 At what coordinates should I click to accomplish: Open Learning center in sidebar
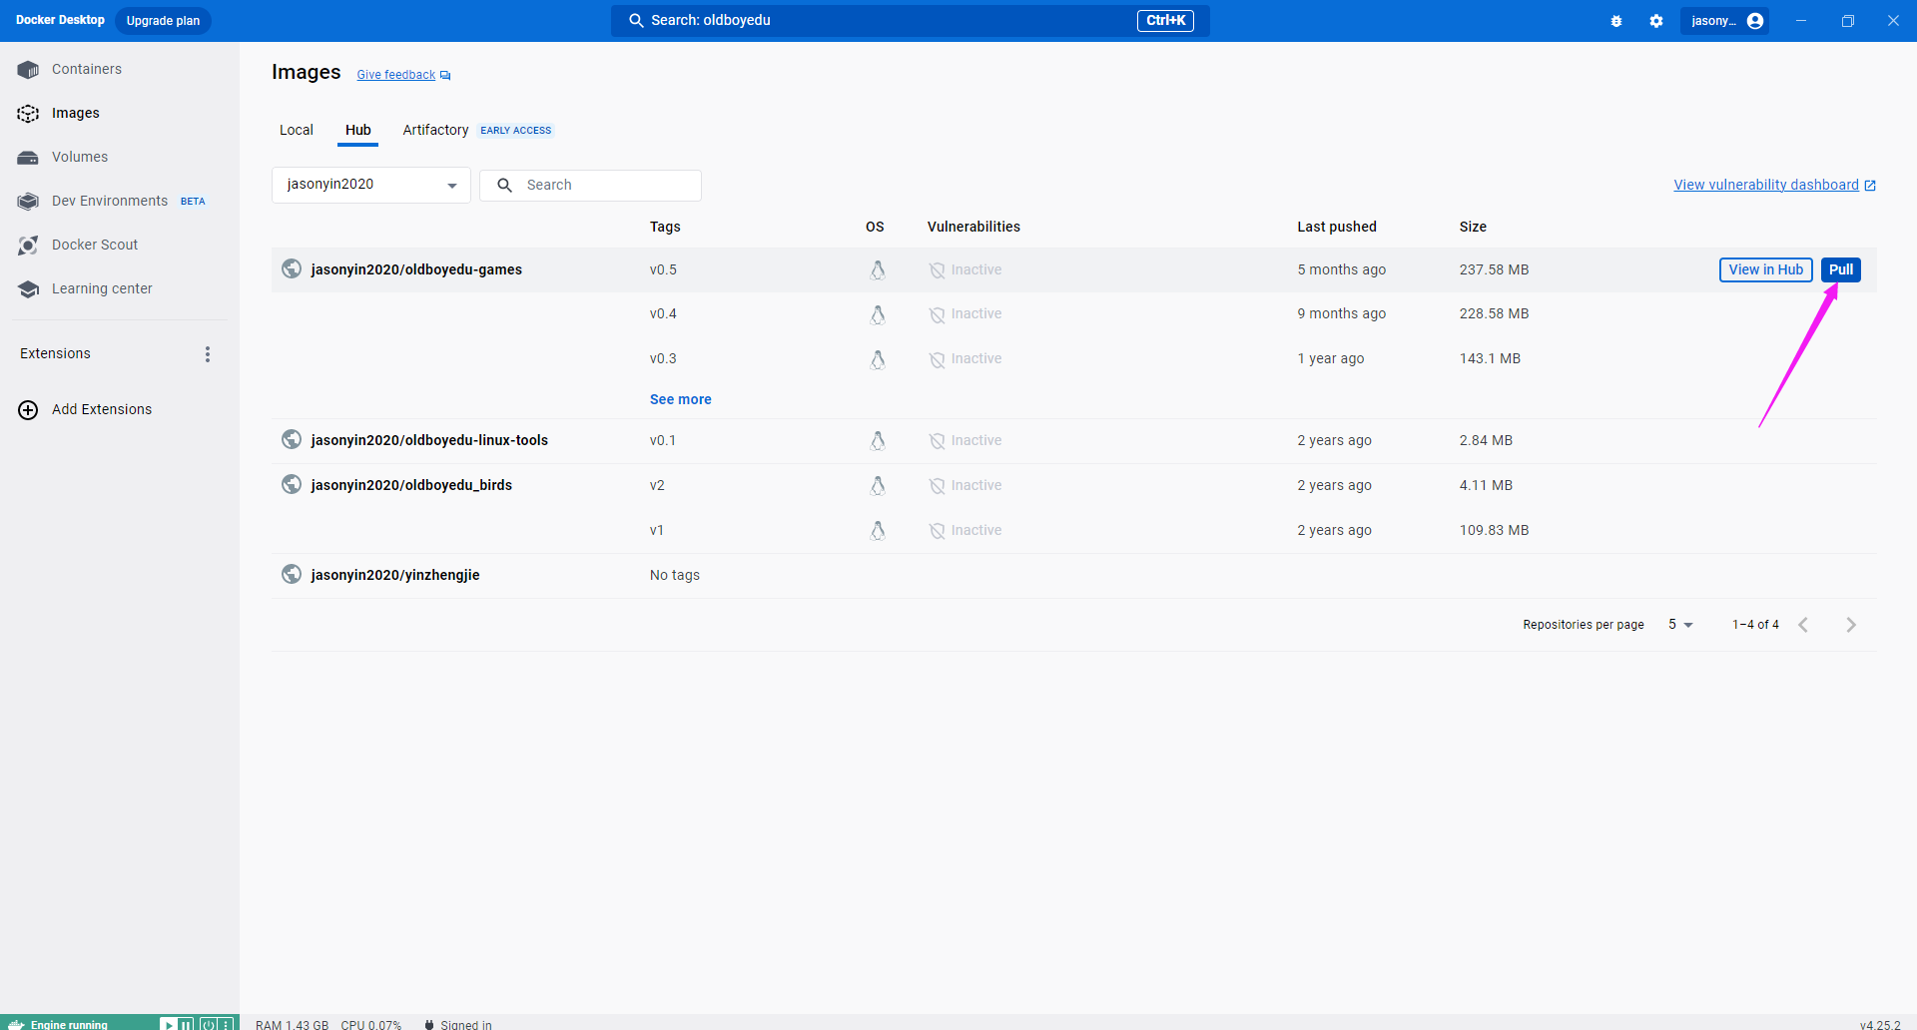coord(101,288)
